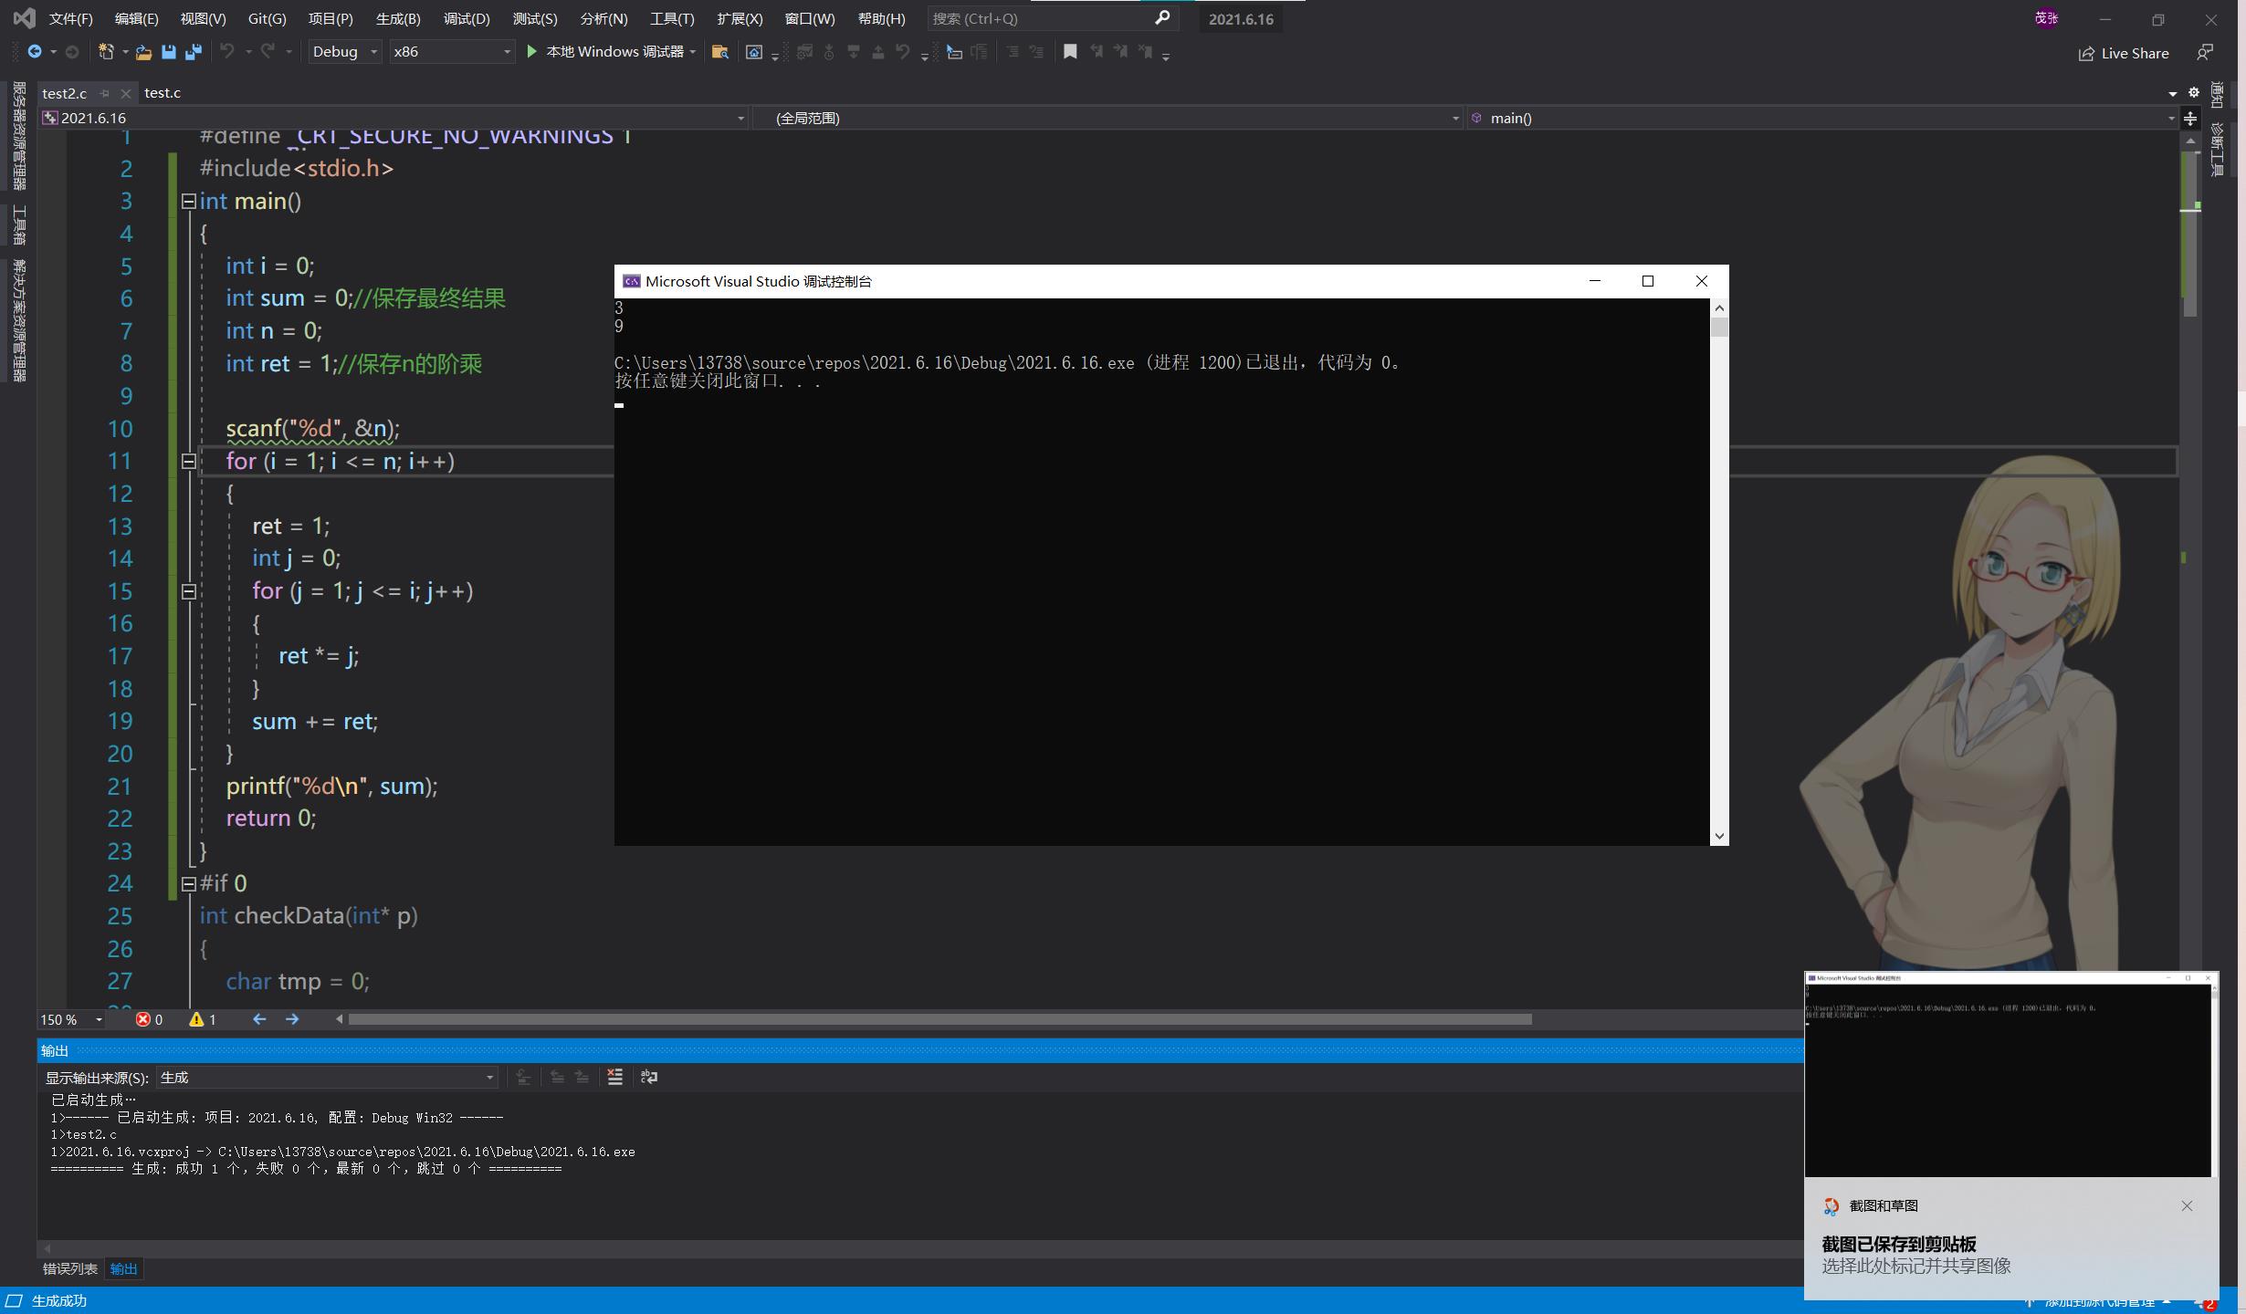The height and width of the screenshot is (1314, 2246).
Task: Click the comment selection toolbar icon
Action: [x=1013, y=52]
